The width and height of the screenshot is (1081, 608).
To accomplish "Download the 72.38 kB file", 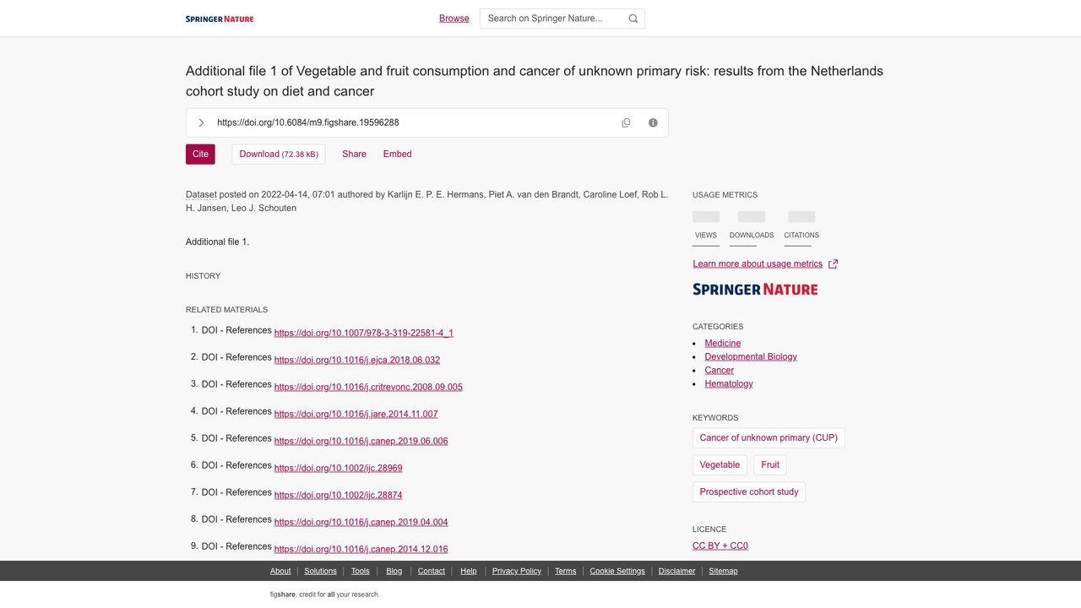I will 279,154.
